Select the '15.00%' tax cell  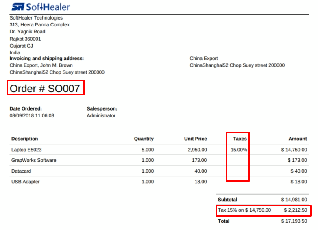pos(239,150)
